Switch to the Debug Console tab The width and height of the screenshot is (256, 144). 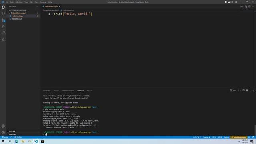click(68, 90)
